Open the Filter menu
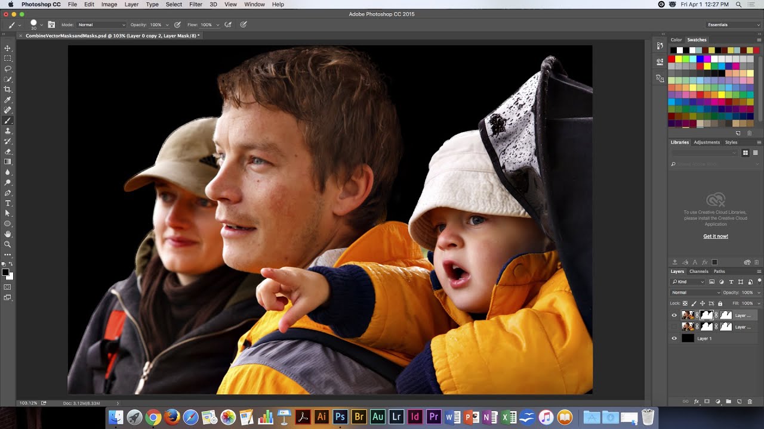The height and width of the screenshot is (429, 764). tap(196, 4)
